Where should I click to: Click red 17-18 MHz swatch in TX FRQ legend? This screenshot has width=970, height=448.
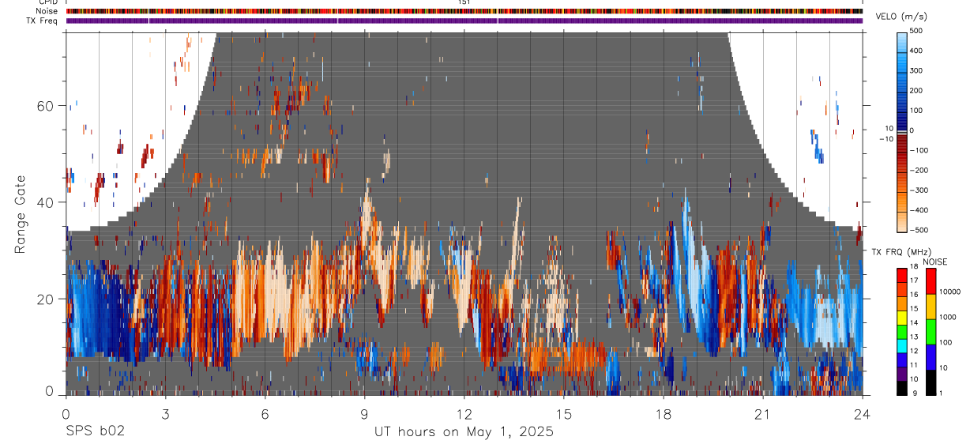(902, 276)
